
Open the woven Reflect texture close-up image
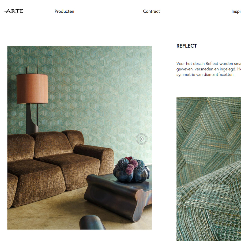[209, 169]
